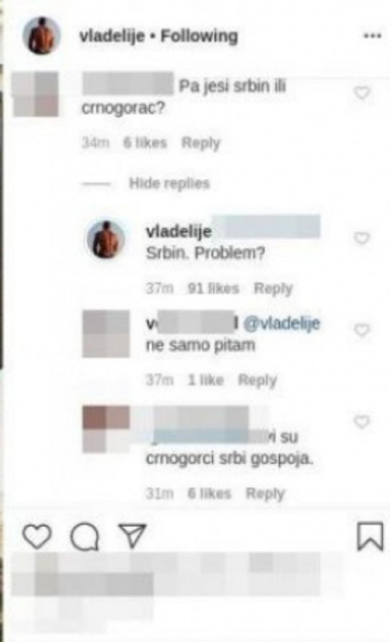This screenshot has width=390, height=642.
Task: Open the three-dot options menu
Action: (372, 36)
